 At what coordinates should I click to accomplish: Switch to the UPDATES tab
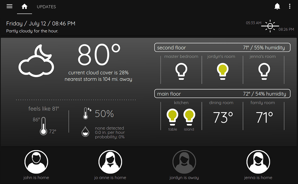tap(46, 7)
